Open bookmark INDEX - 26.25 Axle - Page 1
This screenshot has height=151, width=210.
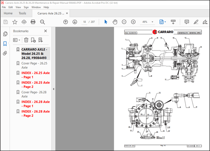[x=36, y=75]
